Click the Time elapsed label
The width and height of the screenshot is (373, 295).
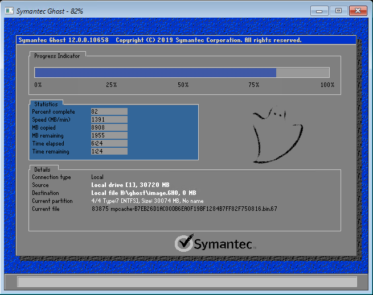(48, 143)
